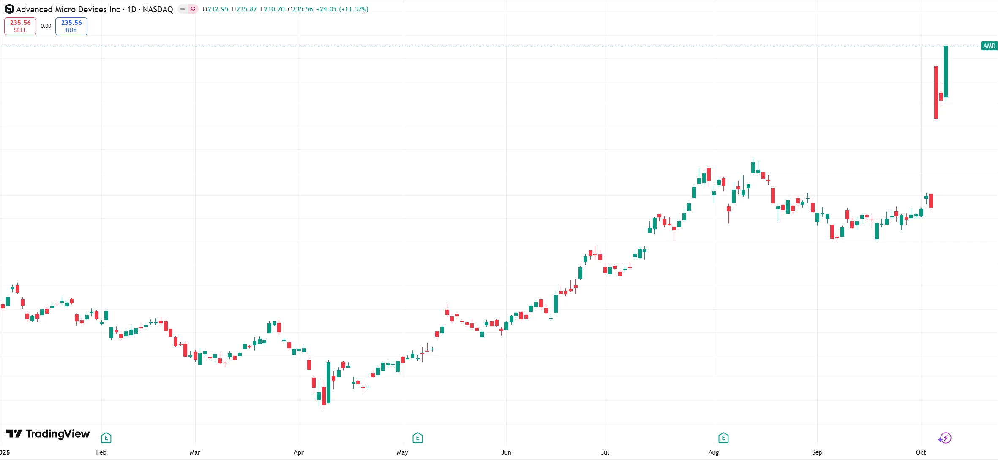Click the pink approximate-equals indicator icon
This screenshot has height=460, width=998.
pyautogui.click(x=193, y=9)
